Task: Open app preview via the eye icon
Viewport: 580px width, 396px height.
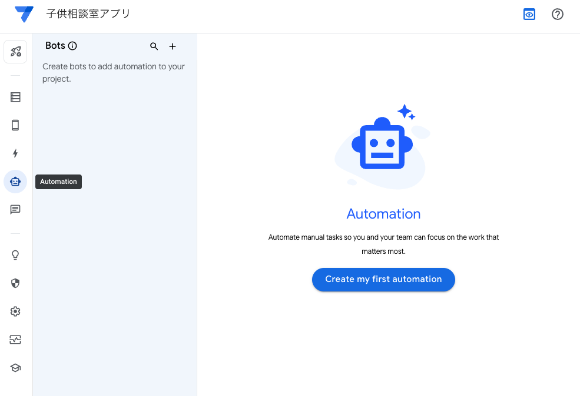Action: point(529,14)
